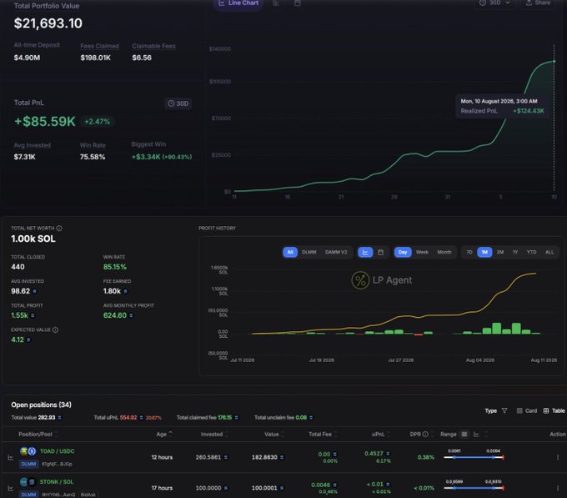Click the Aug 10 data point on PnL chart

click(x=554, y=61)
